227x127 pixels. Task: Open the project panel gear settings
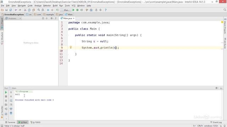[x=52, y=18]
